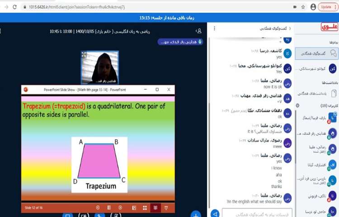Open the browser profile avatar
Screen dimensions: 339x217
(313, 7)
